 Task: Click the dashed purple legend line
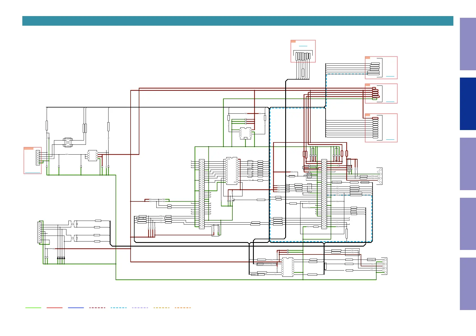pos(140,308)
